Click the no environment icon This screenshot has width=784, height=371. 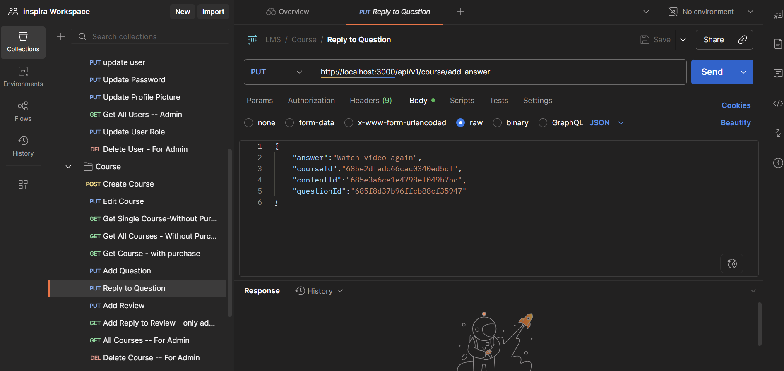[673, 12]
